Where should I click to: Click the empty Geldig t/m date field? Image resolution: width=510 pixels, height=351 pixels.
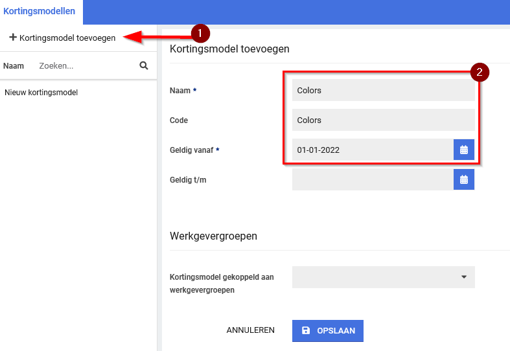click(x=372, y=179)
